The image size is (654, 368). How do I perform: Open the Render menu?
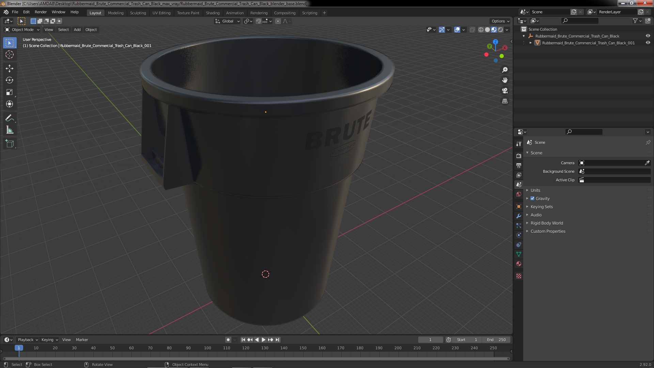[41, 12]
